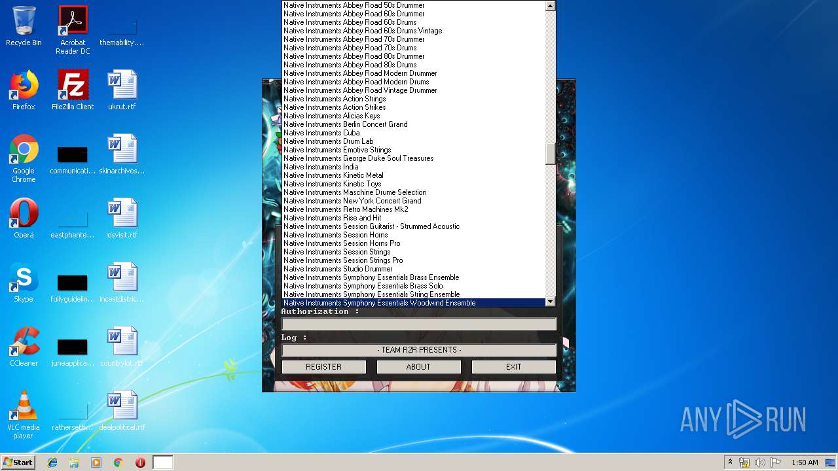Open losvisit.rtf document
Image resolution: width=838 pixels, height=471 pixels.
click(x=122, y=218)
